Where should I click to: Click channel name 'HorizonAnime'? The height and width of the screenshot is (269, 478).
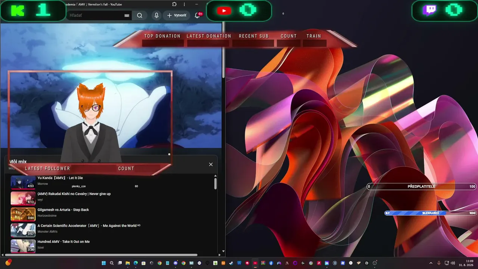point(47,216)
